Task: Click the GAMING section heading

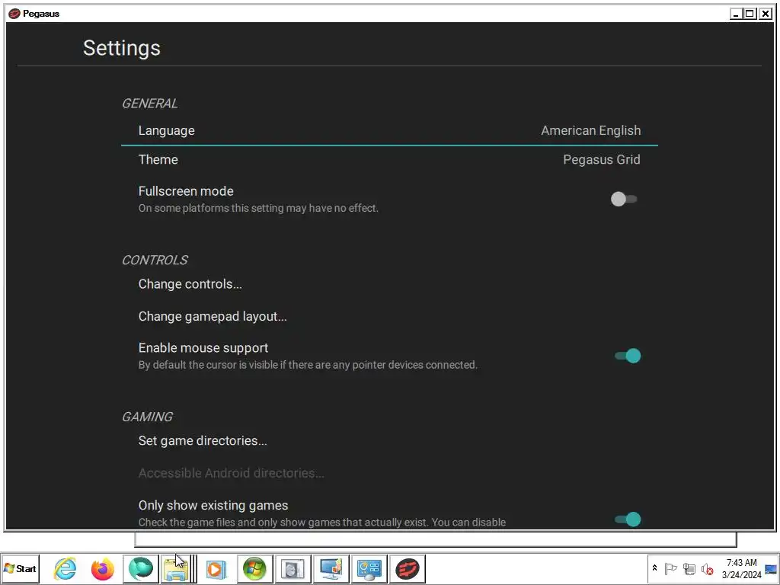Action: click(x=147, y=417)
